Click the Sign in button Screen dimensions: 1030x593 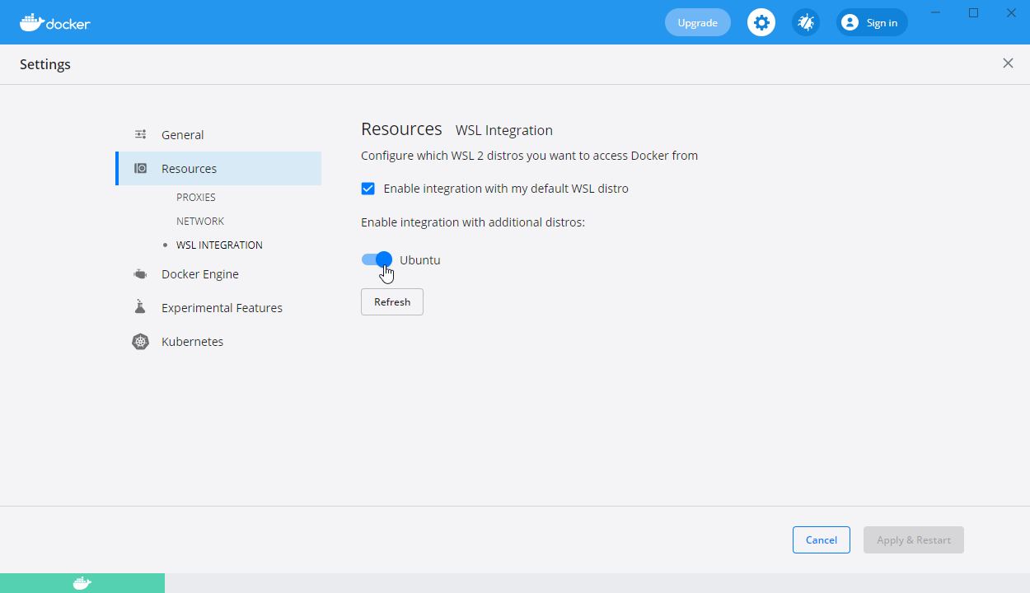pyautogui.click(x=871, y=22)
